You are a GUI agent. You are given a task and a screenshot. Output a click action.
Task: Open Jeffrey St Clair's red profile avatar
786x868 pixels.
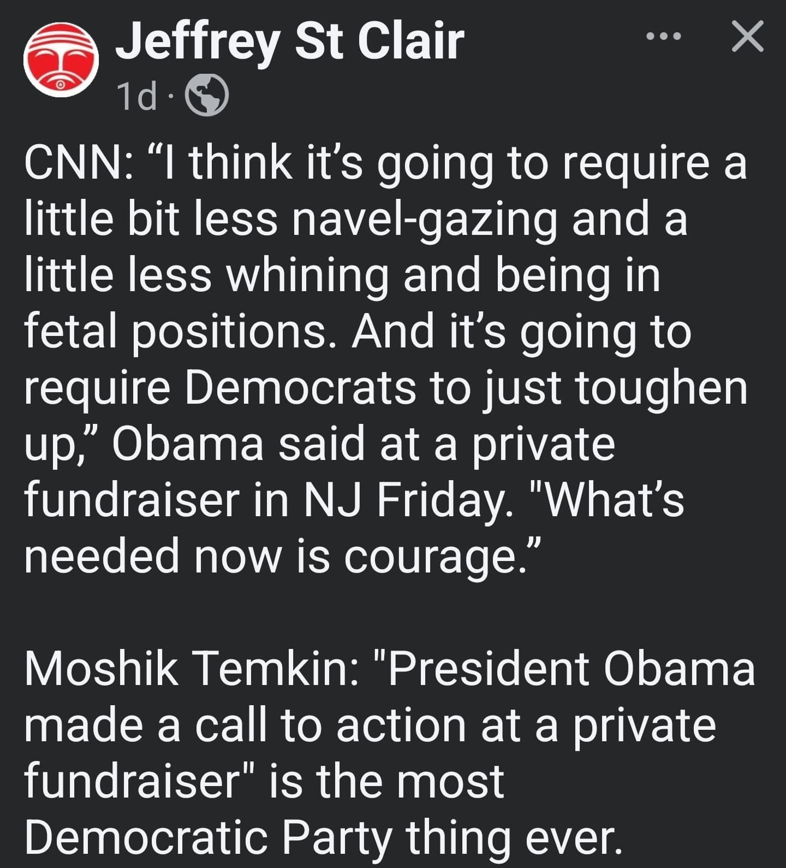coord(61,60)
